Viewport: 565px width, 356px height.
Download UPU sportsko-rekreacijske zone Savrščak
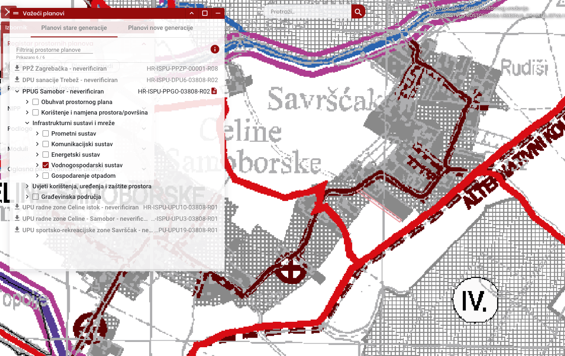click(x=17, y=230)
